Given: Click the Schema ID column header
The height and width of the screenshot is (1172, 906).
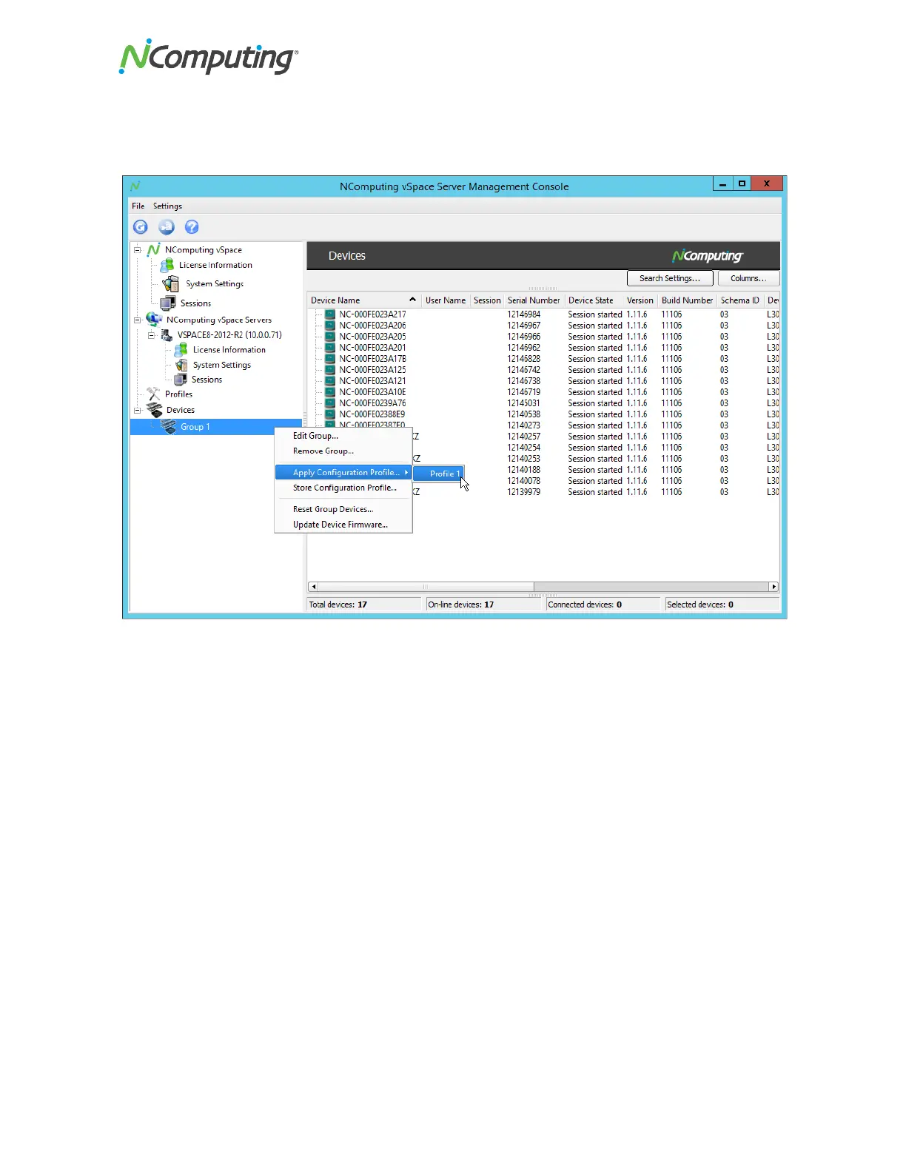Looking at the screenshot, I should click(x=740, y=300).
